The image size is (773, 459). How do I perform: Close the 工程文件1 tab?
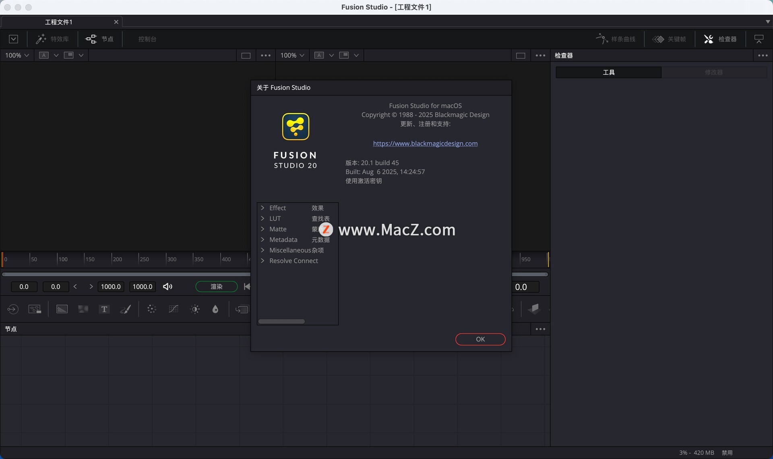point(116,22)
